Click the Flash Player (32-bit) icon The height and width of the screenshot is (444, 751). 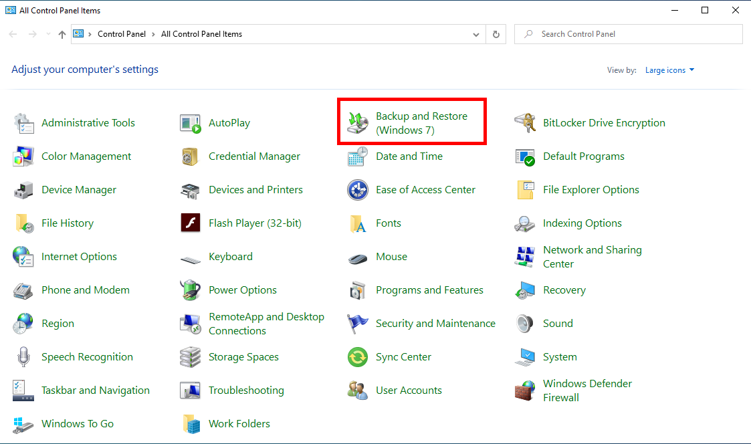191,223
